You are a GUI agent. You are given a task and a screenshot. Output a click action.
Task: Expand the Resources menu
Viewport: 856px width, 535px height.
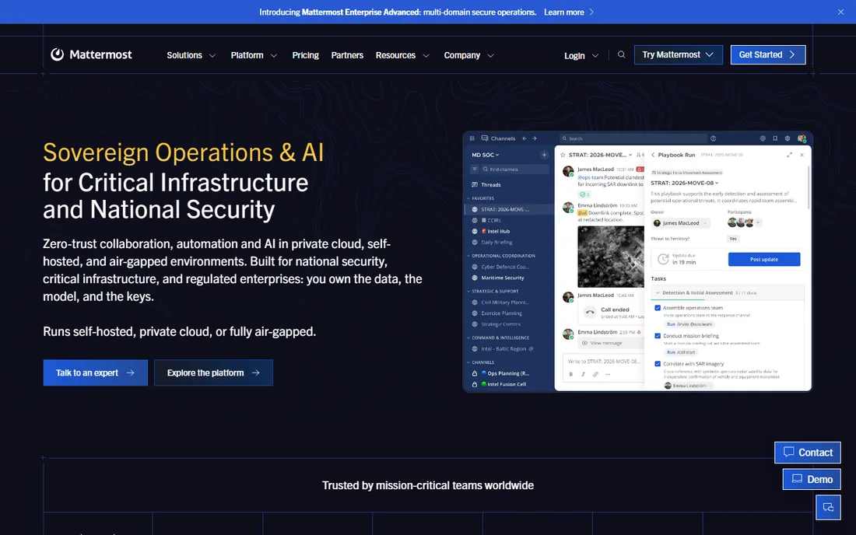pyautogui.click(x=402, y=55)
